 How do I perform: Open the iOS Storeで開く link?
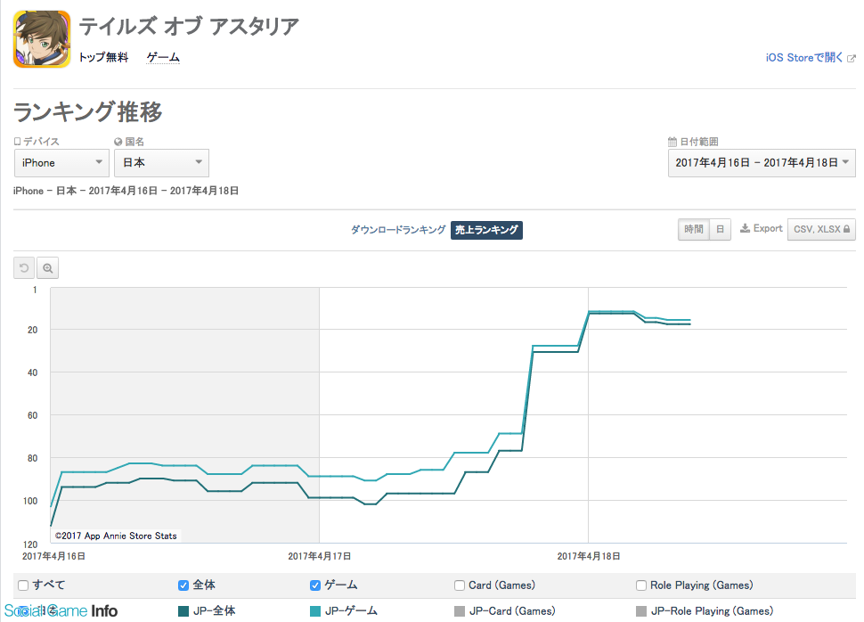click(x=804, y=57)
